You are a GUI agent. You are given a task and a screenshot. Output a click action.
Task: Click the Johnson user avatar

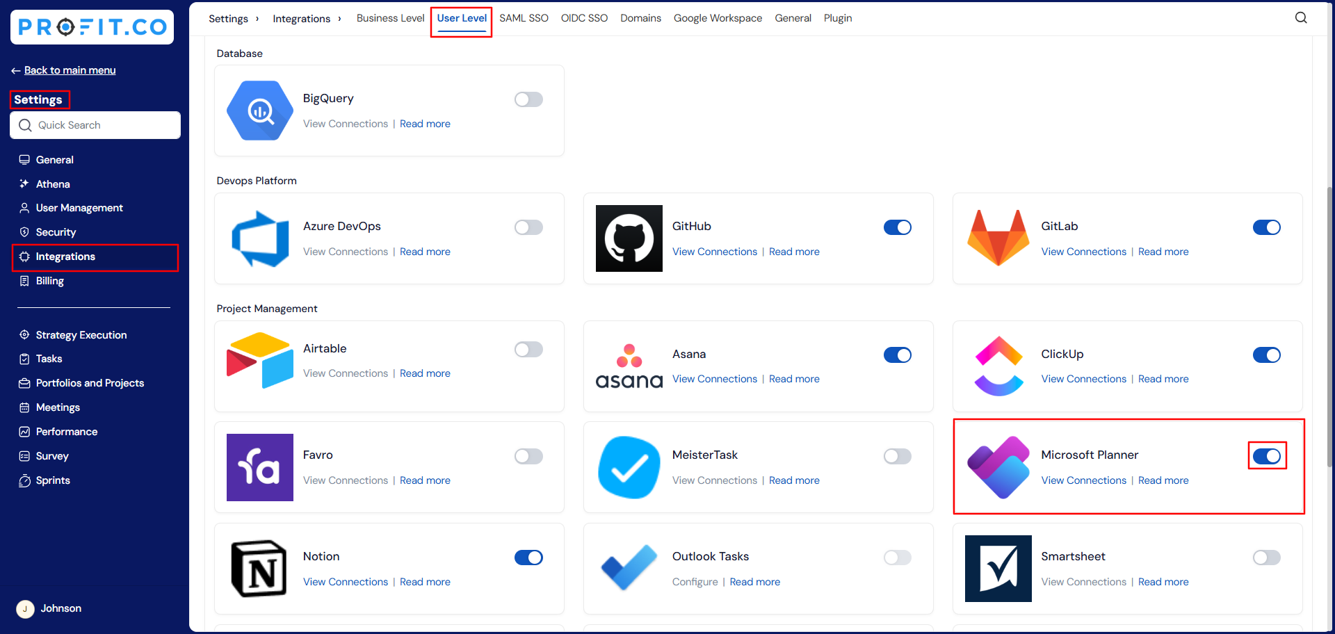coord(25,609)
